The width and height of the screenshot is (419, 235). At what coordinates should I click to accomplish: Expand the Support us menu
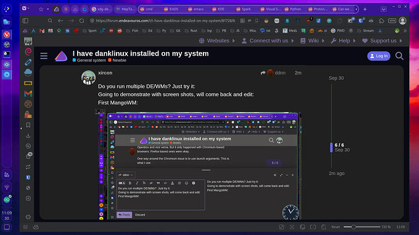pyautogui.click(x=382, y=41)
